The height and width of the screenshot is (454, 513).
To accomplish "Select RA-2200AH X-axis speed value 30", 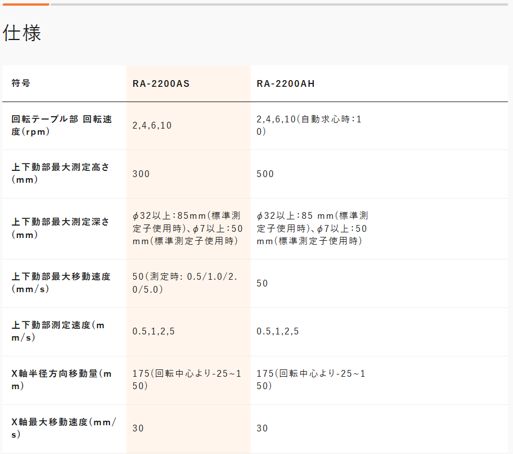I will click(262, 429).
